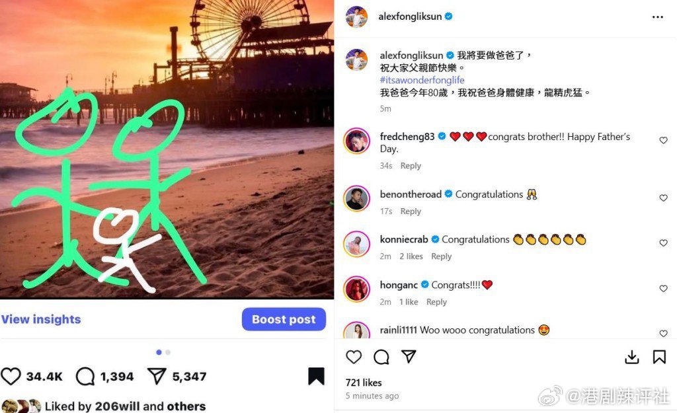This screenshot has height=413, width=677.
Task: Like fredcheng83's comment with heart icon
Action: (663, 140)
